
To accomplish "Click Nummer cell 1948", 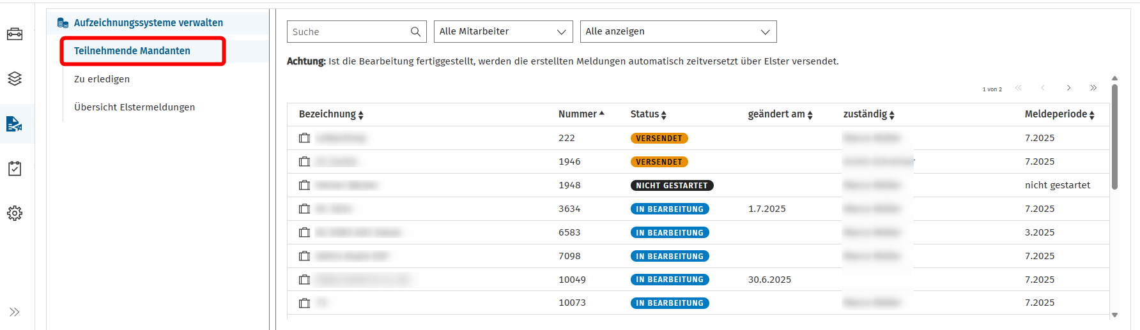I will pyautogui.click(x=569, y=185).
